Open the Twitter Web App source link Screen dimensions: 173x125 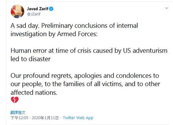coord(78,118)
